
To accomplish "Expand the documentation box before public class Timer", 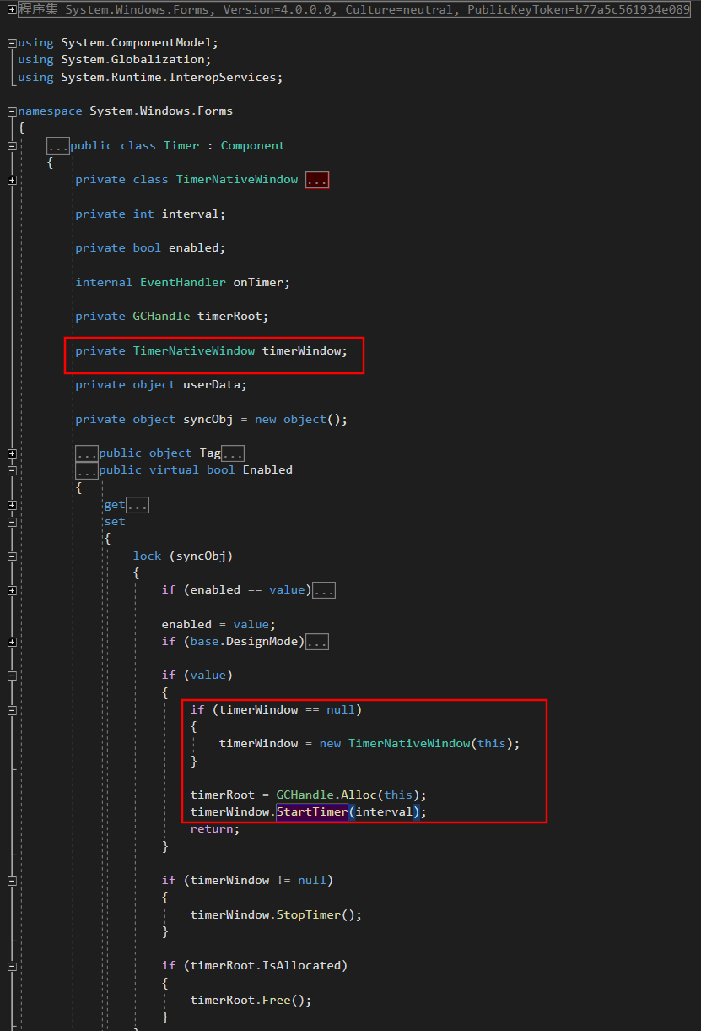I will pos(57,144).
